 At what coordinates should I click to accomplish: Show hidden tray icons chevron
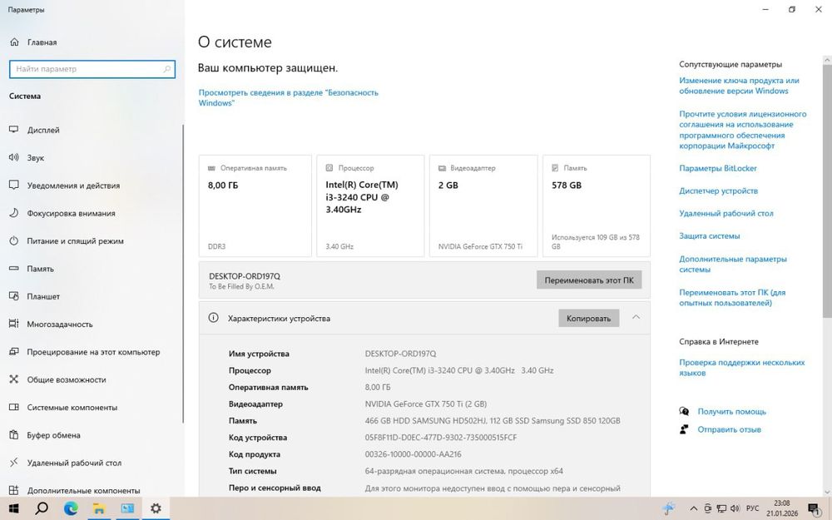[x=694, y=508]
